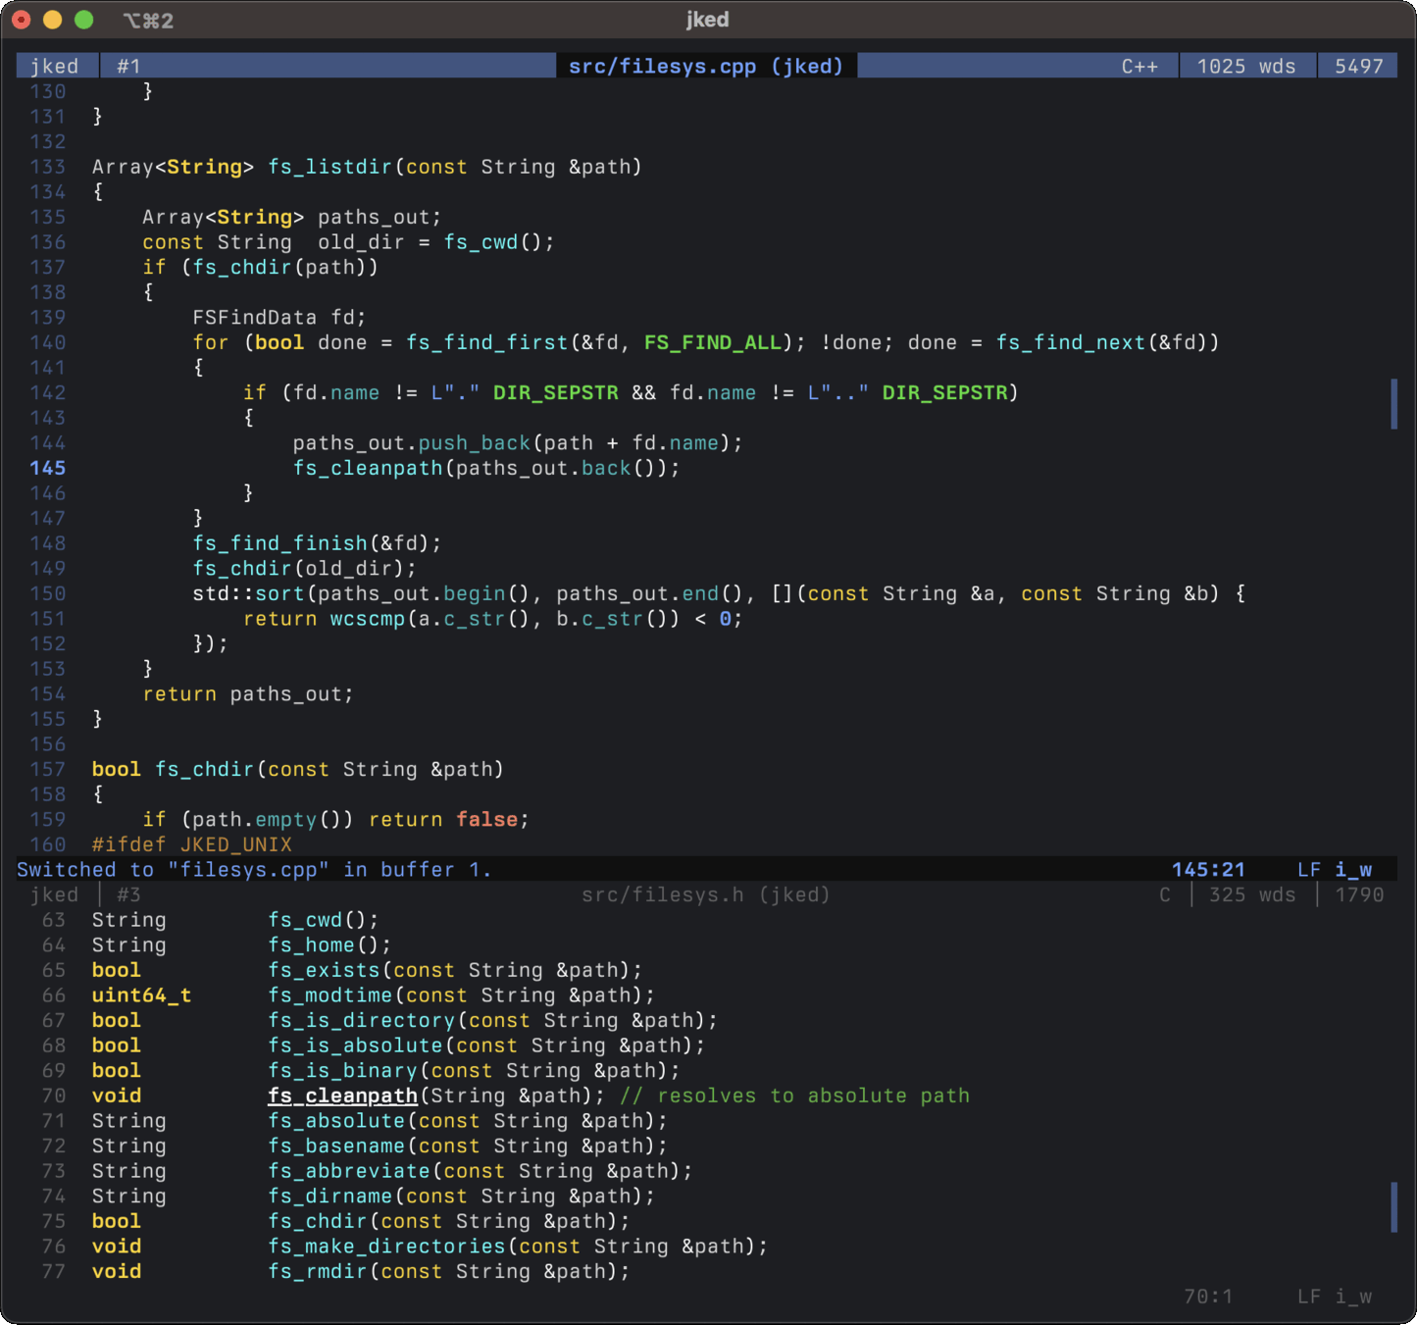Click the '1790' value in the lower pane bar

pos(1359,894)
